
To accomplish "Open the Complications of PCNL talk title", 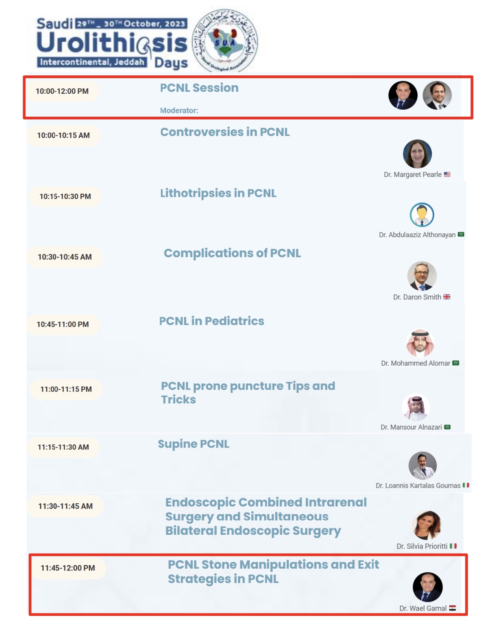I will [232, 253].
